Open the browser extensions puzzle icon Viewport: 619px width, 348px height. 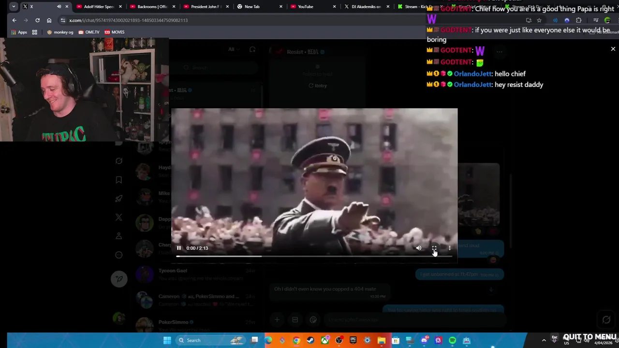[578, 20]
